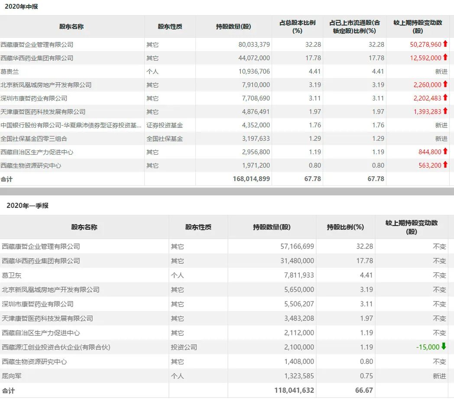Viewport: 454px width, 402px height.
Task: Click the 中国银行股份有限公司-华夏鼎沛 fund row name
Action: click(71, 125)
